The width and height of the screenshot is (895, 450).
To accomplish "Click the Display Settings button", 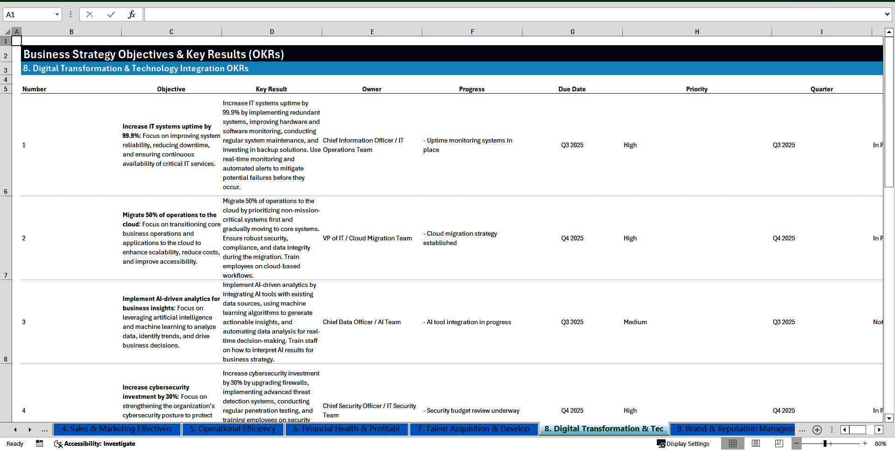I will 683,443.
